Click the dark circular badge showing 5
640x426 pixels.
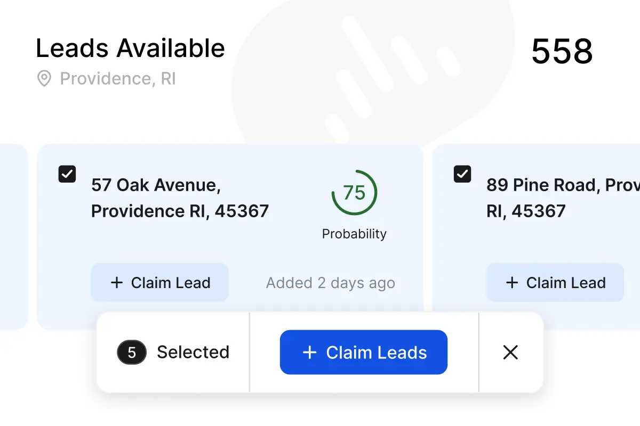131,352
